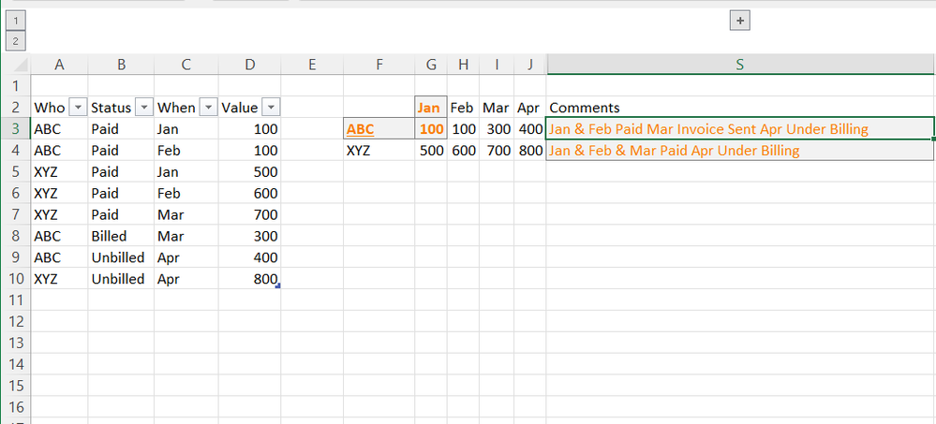Screen dimensions: 936x424
Task: Click Unbilled in row 9
Action: coord(121,257)
